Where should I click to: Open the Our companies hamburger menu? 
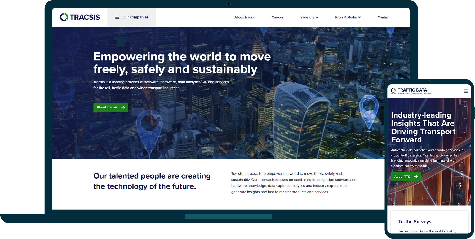point(132,17)
